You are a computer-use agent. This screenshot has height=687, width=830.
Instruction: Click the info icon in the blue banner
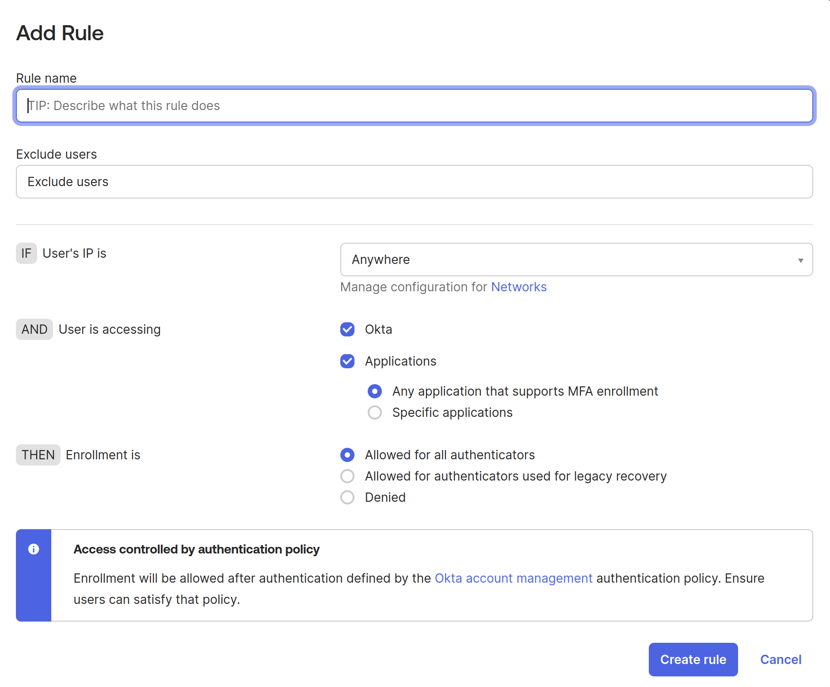34,549
